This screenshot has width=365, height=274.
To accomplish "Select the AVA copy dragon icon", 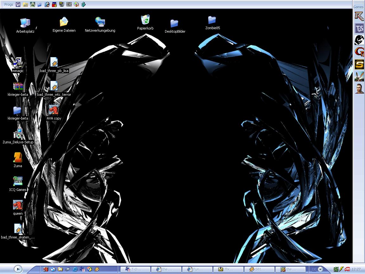I will 54,110.
